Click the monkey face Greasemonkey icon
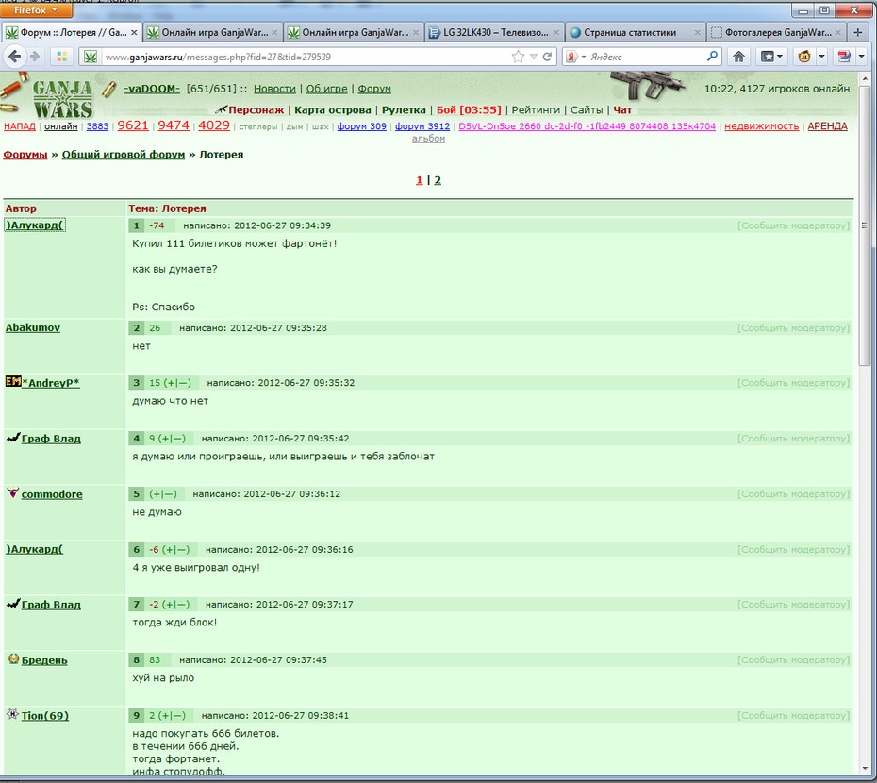The width and height of the screenshot is (877, 783). click(804, 57)
